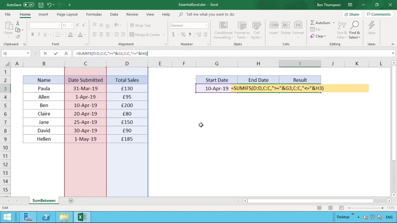Viewport: 397px width, 223px height.
Task: Add a new sheet with plus icon
Action: coord(71,201)
